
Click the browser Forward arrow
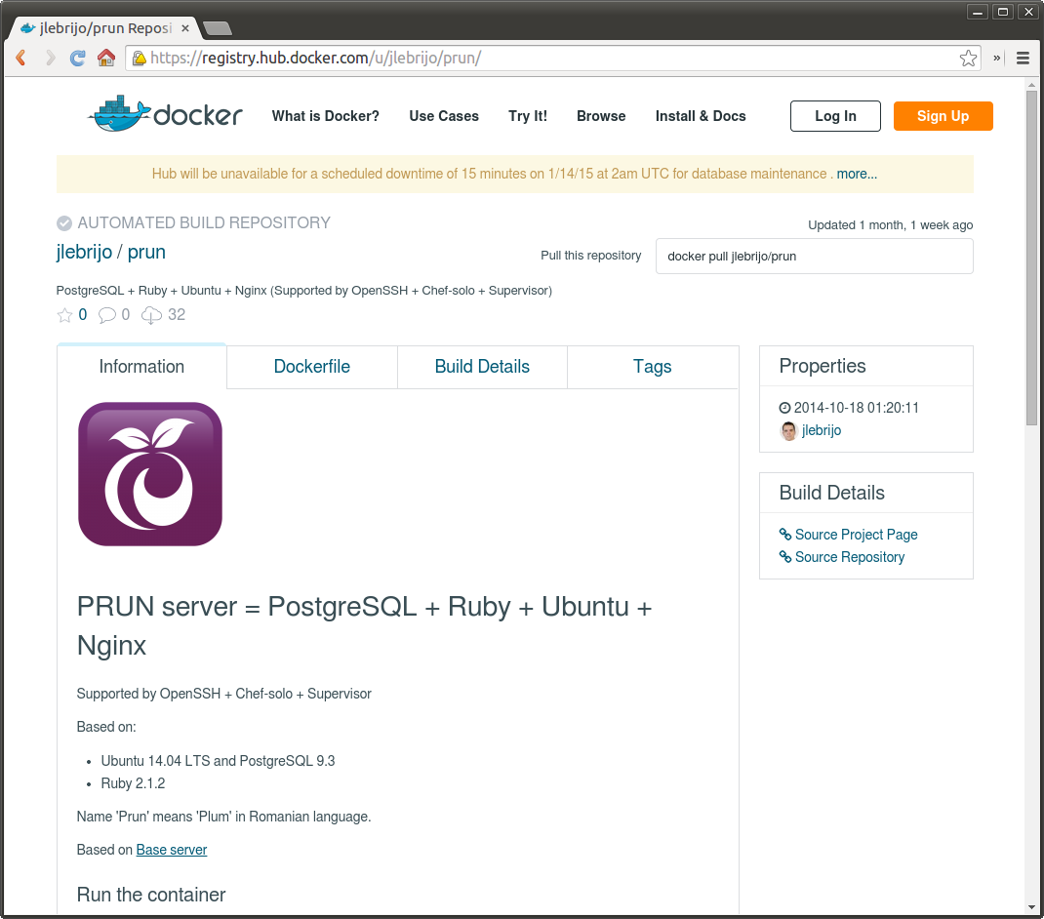50,58
